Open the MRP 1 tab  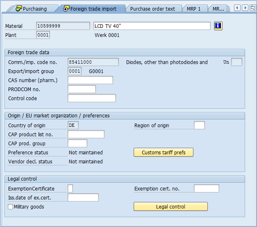pos(194,9)
